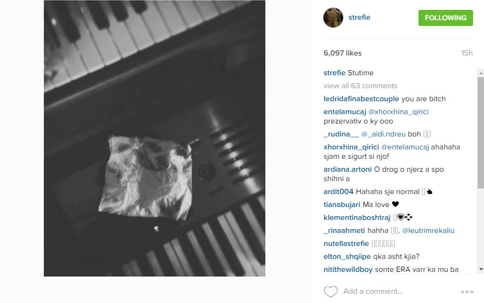484x303 pixels.
Task: Open ledridafinabestcouple's profile
Action: click(x=361, y=99)
